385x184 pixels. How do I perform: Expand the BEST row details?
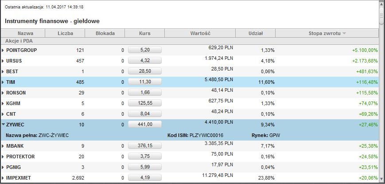click(x=3, y=71)
